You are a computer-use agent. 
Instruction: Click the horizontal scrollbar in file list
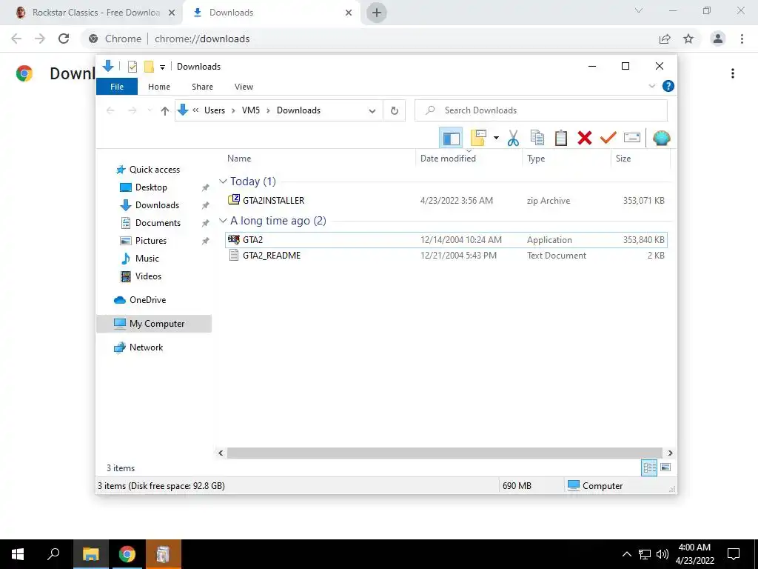point(444,453)
